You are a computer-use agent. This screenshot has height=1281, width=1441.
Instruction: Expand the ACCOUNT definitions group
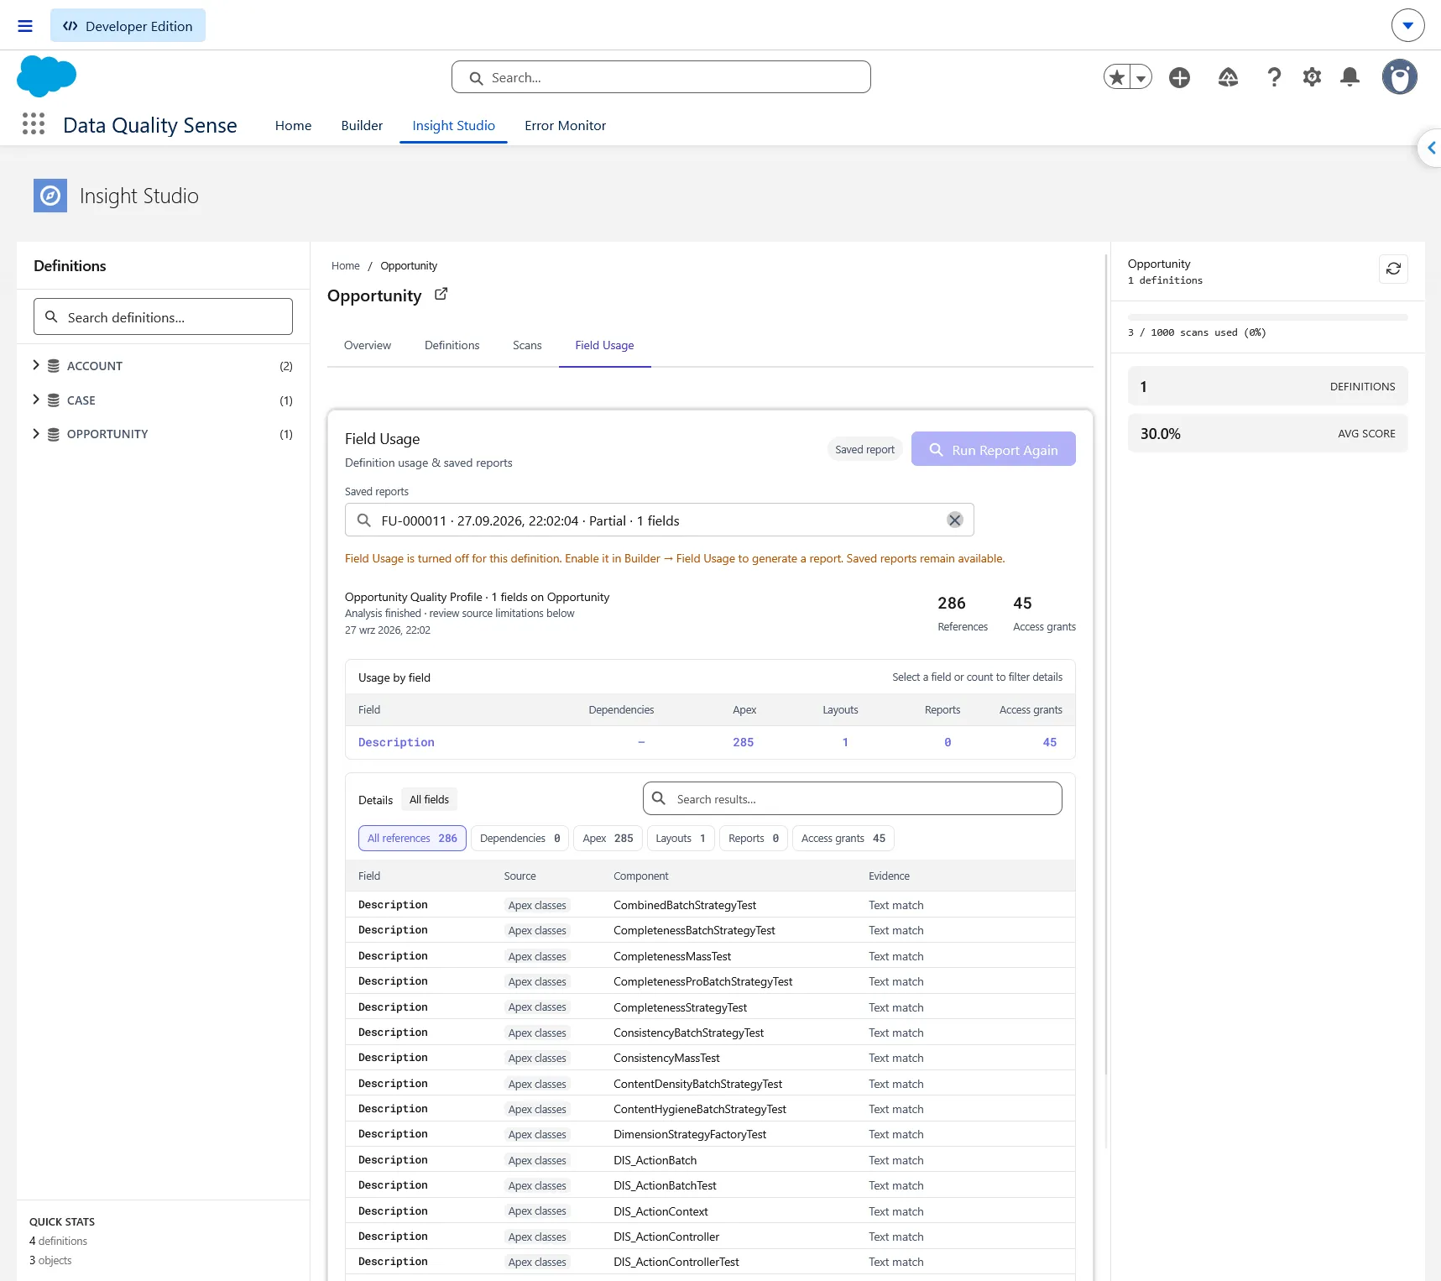point(36,365)
